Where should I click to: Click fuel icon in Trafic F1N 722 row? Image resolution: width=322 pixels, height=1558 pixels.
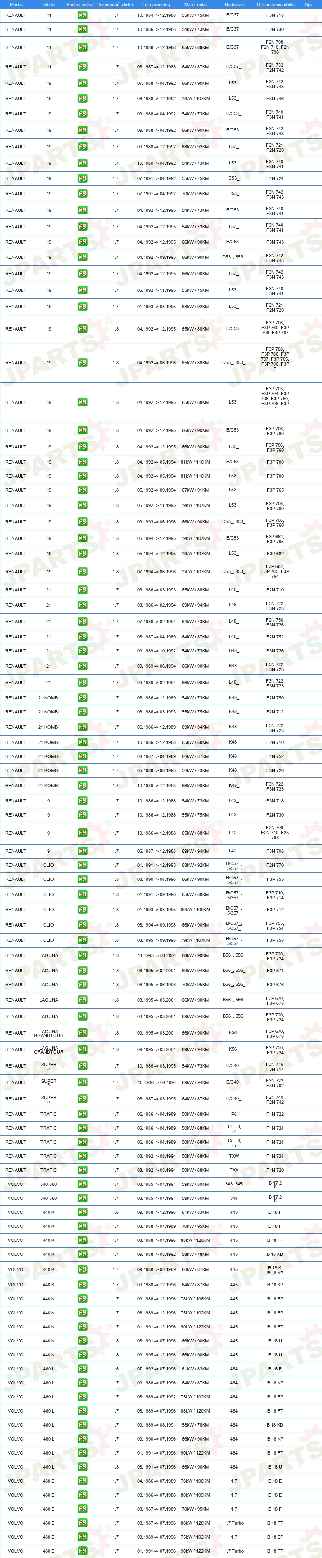(x=83, y=1114)
